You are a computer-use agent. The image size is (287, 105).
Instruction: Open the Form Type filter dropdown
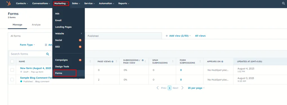27,45
